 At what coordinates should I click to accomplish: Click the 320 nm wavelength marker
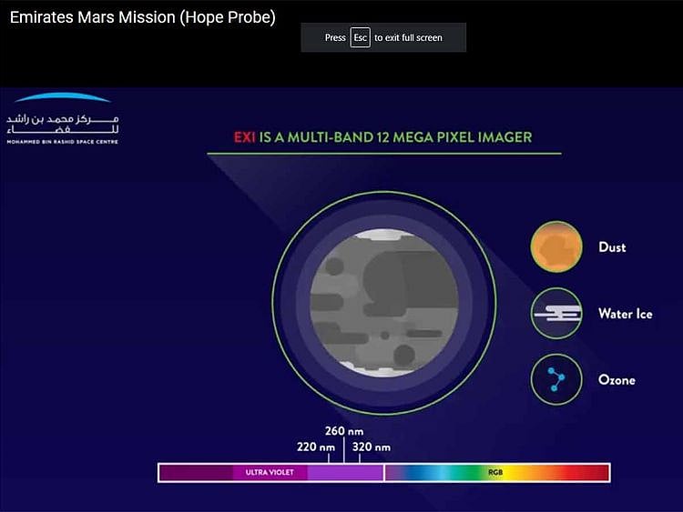pyautogui.click(x=371, y=447)
